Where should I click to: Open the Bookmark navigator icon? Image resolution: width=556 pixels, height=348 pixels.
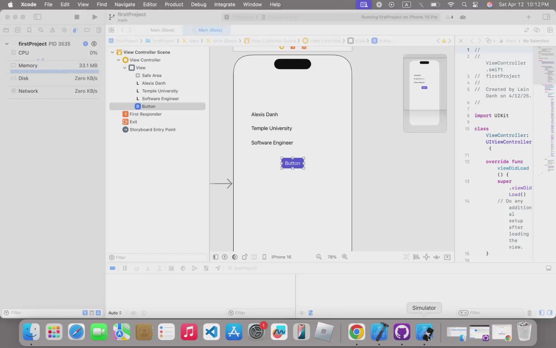[x=29, y=30]
